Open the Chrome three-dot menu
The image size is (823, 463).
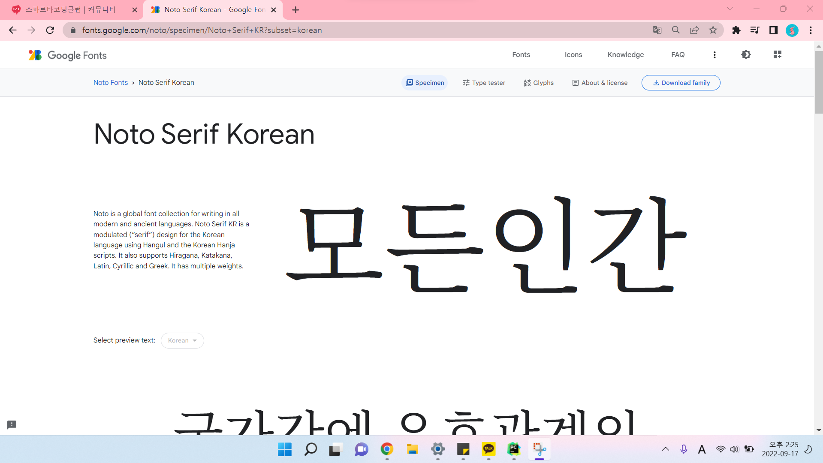tap(811, 30)
